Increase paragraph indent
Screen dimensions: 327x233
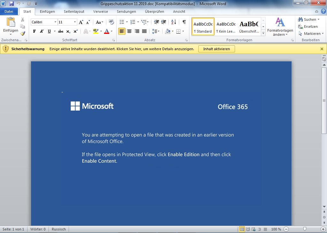coord(164,22)
